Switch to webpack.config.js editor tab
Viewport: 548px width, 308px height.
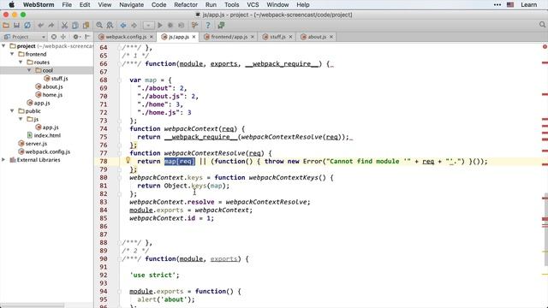click(126, 37)
